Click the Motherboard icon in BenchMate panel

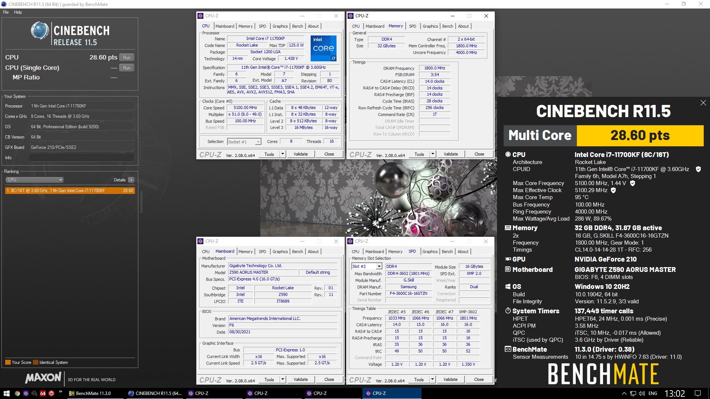pyautogui.click(x=508, y=269)
